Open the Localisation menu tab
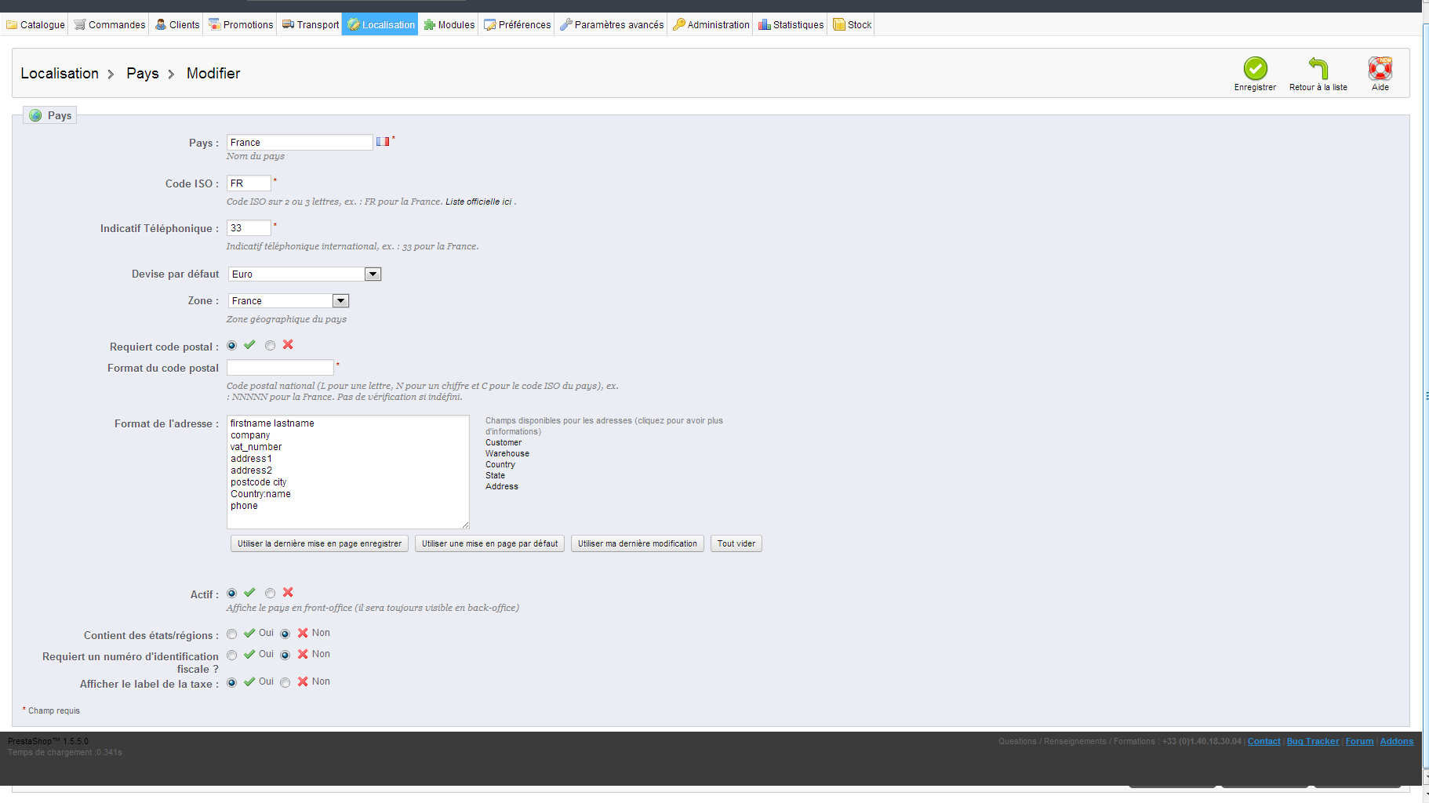Viewport: 1429px width, 803px height. [380, 25]
